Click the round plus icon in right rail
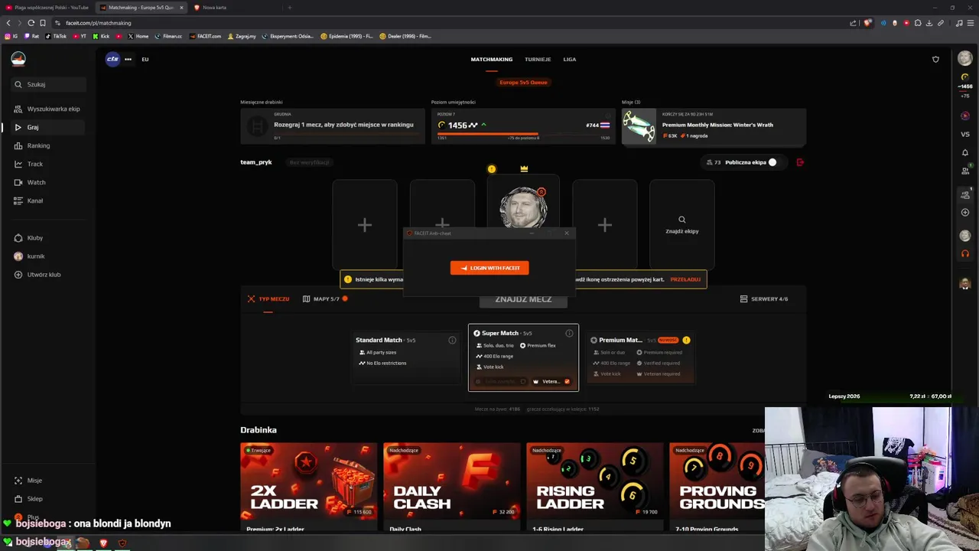979x551 pixels. pyautogui.click(x=965, y=212)
